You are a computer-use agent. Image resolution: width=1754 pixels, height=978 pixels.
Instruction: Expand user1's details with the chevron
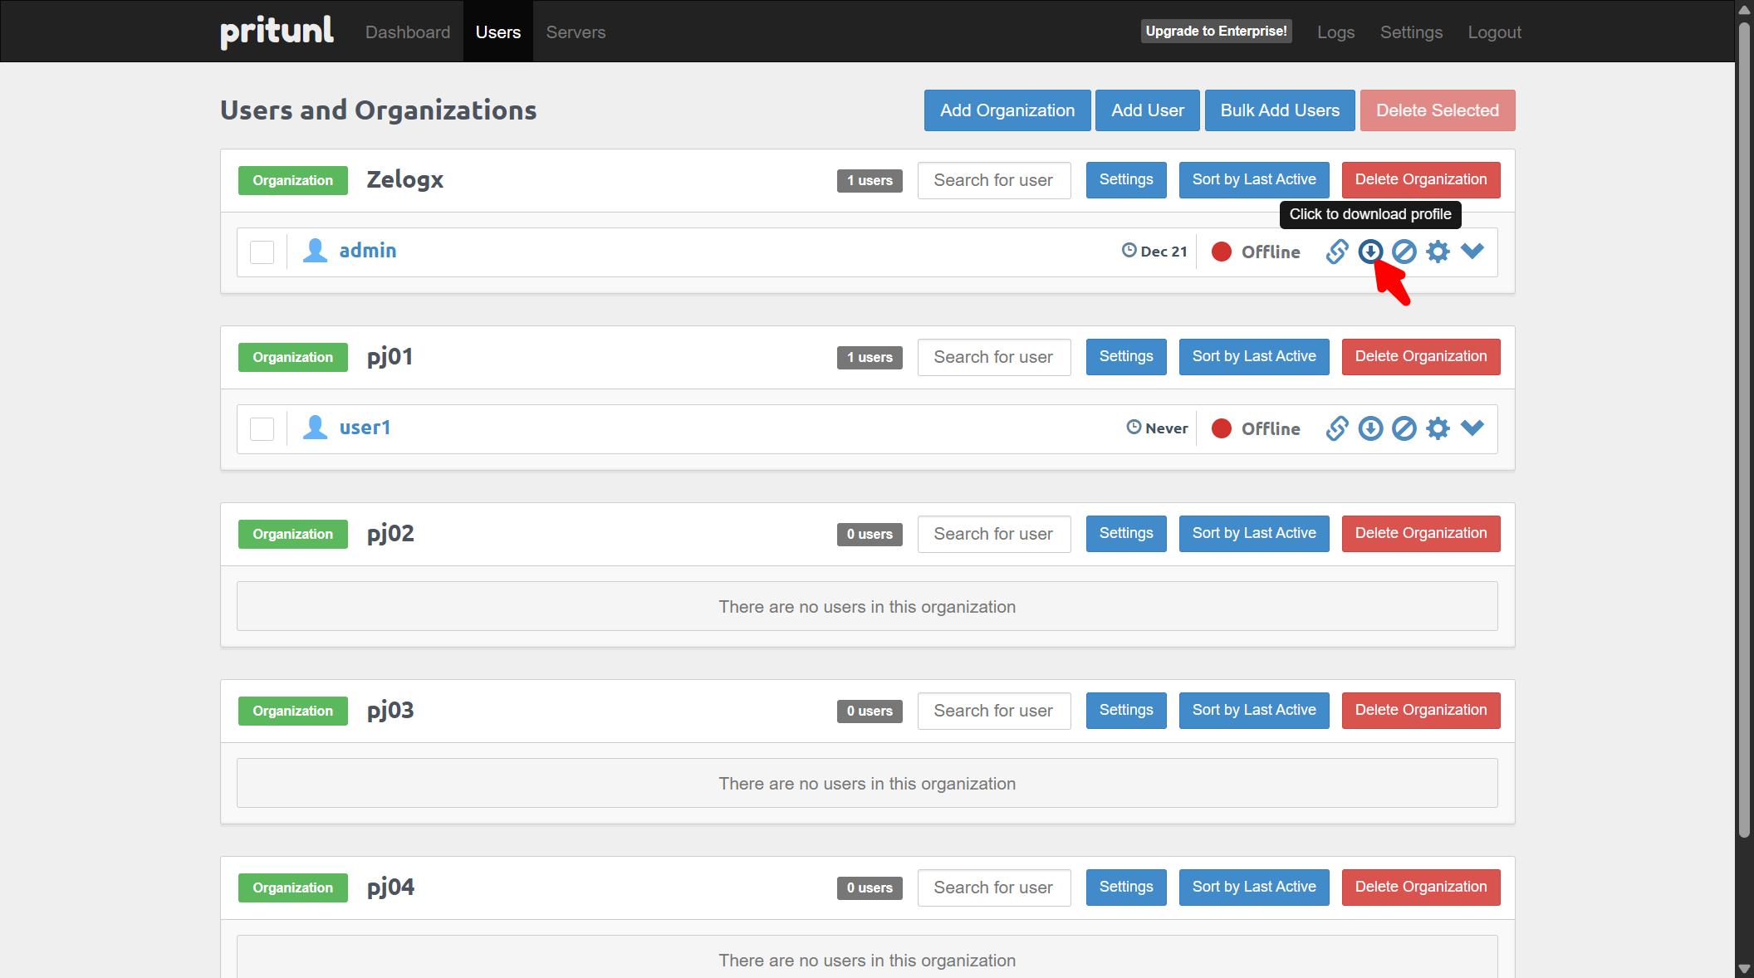coord(1472,428)
